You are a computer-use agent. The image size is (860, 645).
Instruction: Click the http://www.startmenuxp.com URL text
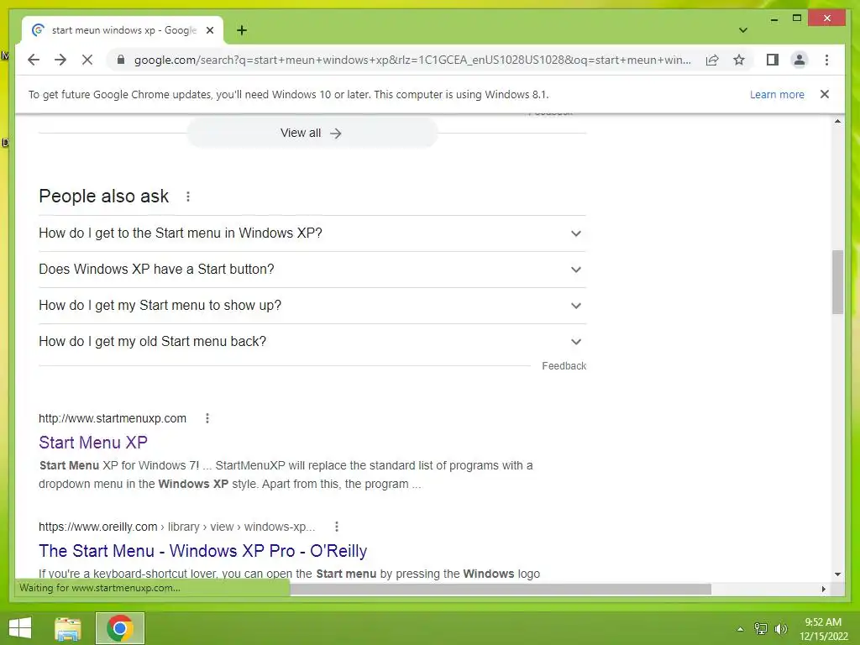coord(113,418)
